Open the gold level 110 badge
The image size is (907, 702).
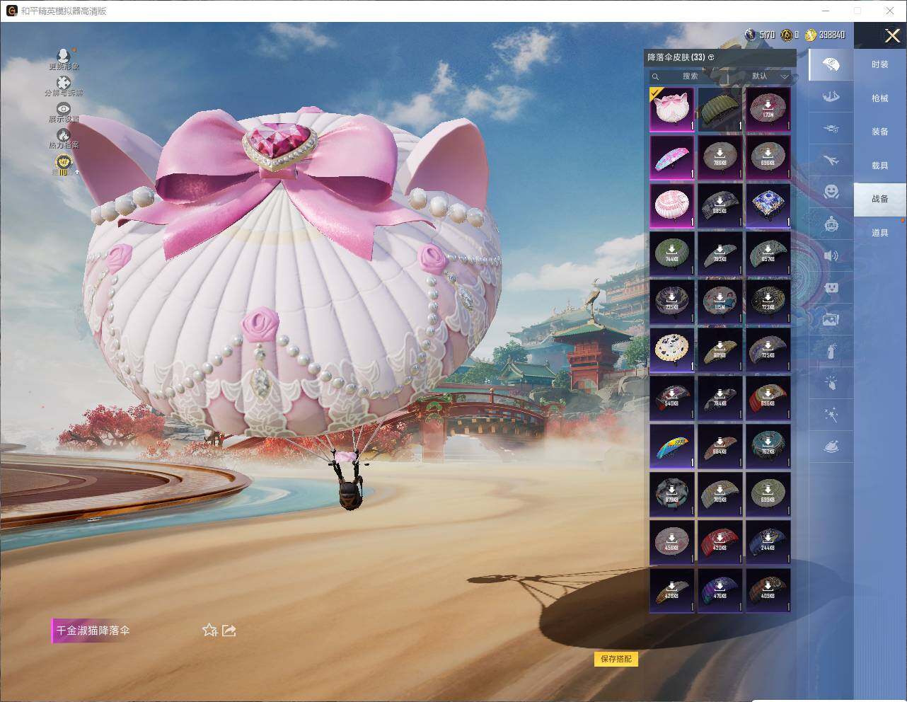click(x=64, y=164)
